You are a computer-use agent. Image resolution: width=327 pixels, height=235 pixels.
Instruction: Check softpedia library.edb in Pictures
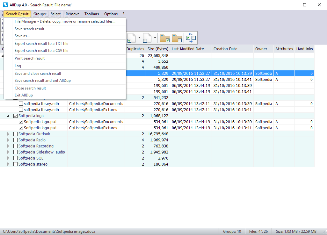(x=21, y=110)
